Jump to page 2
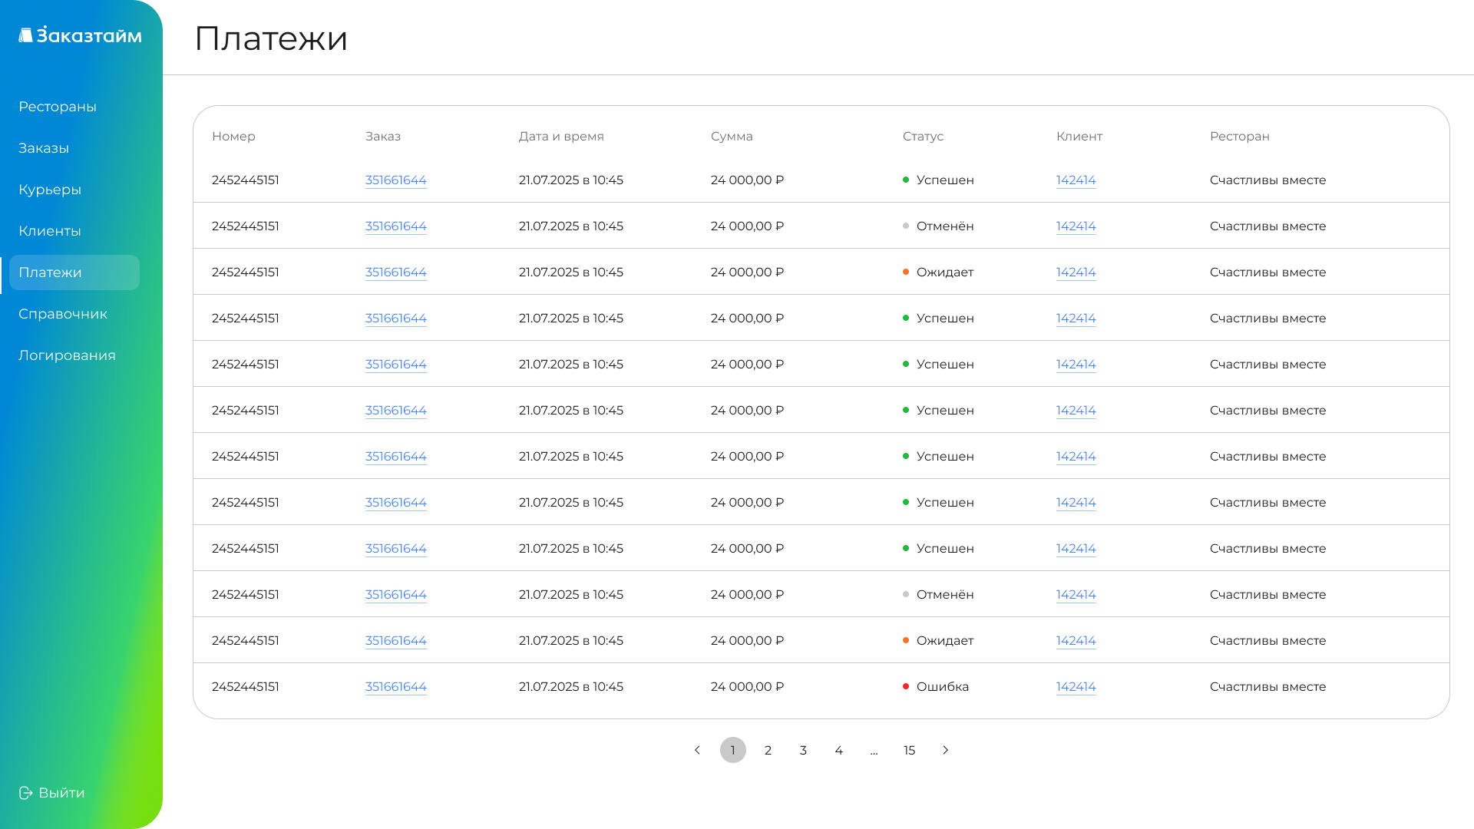Viewport: 1474px width, 829px height. pos(768,750)
